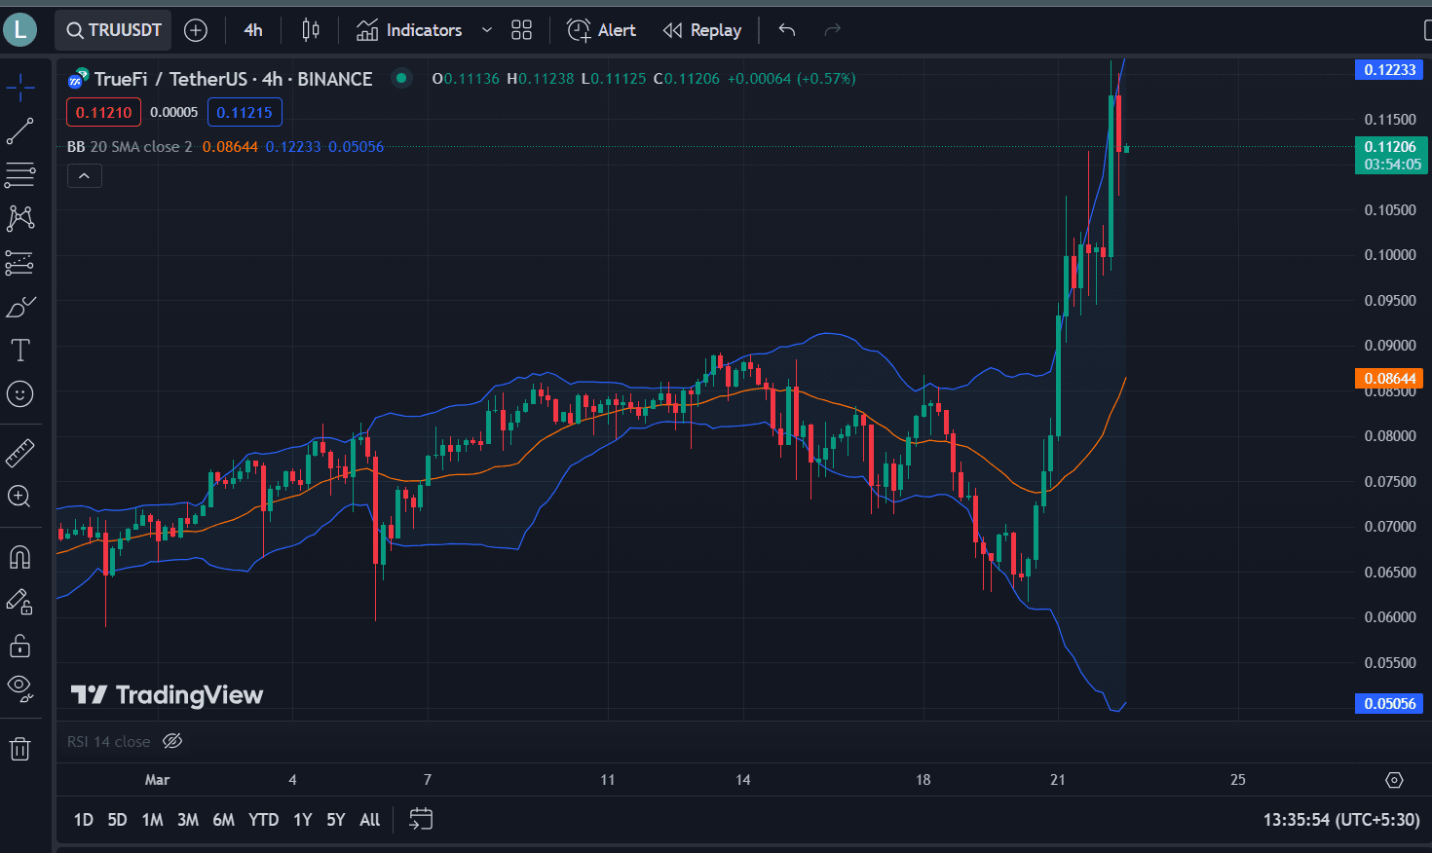Select the Trend Line drawing tool
Image resolution: width=1432 pixels, height=853 pixels.
click(20, 130)
